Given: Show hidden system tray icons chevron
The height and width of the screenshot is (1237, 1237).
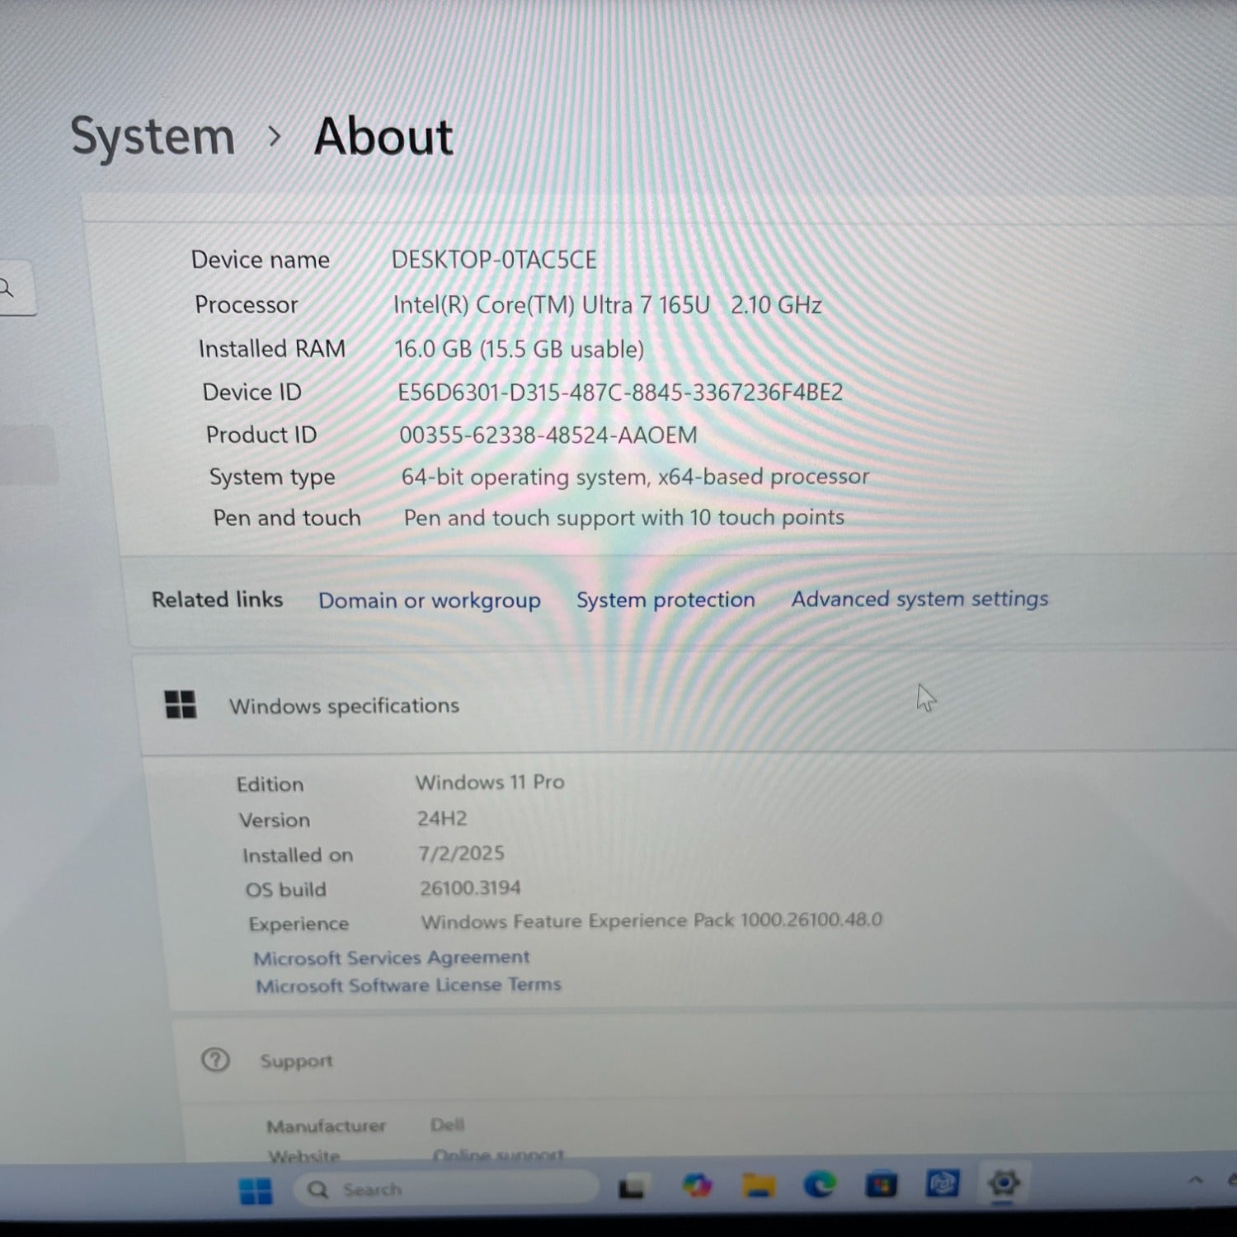Looking at the screenshot, I should [1195, 1180].
